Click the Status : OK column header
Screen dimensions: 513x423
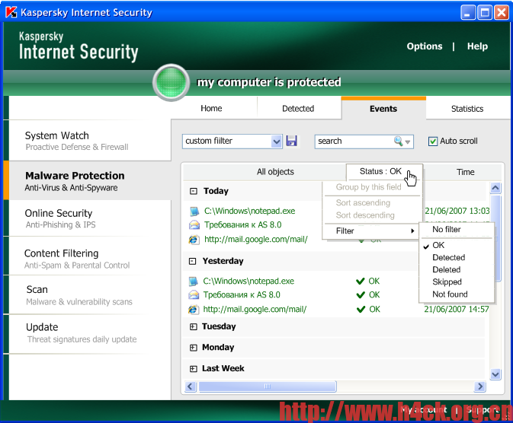click(384, 171)
